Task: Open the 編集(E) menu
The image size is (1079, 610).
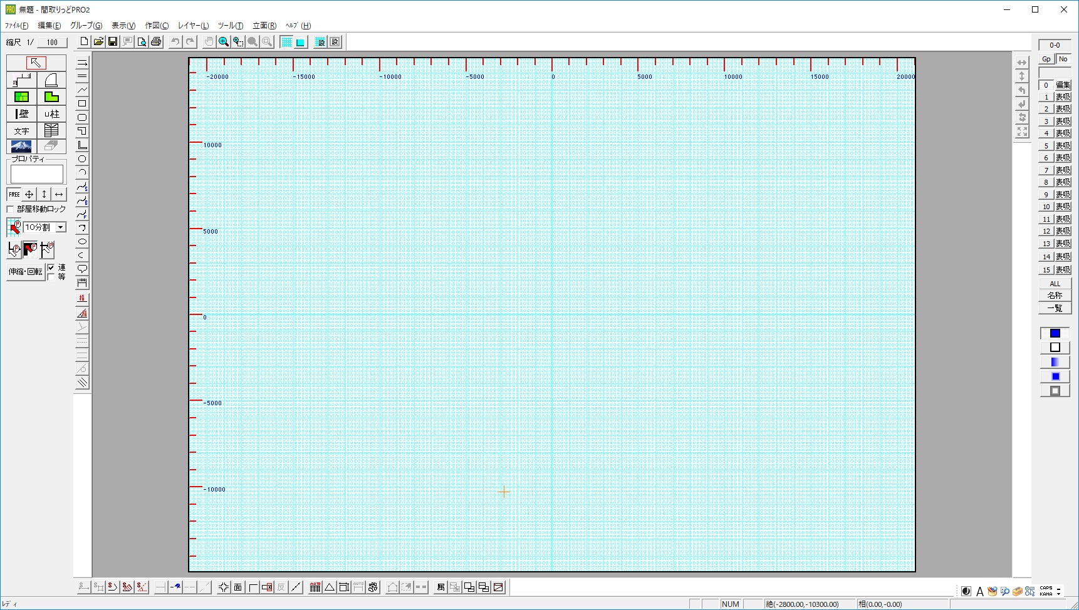Action: (50, 26)
